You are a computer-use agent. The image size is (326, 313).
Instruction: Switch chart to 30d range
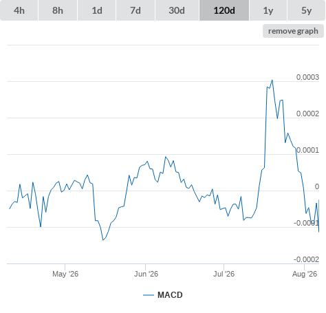coord(177,10)
